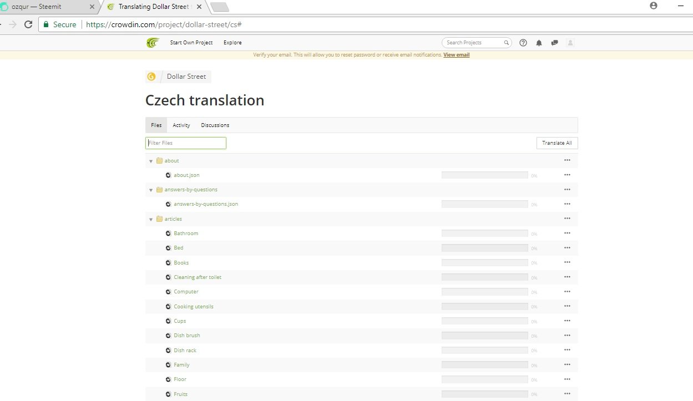
Task: Click the Crowdin logo icon
Action: click(153, 43)
